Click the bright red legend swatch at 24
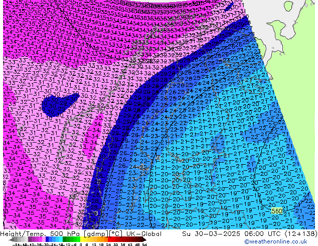Image resolution: width=318 pixels, height=246 pixels. point(109,239)
